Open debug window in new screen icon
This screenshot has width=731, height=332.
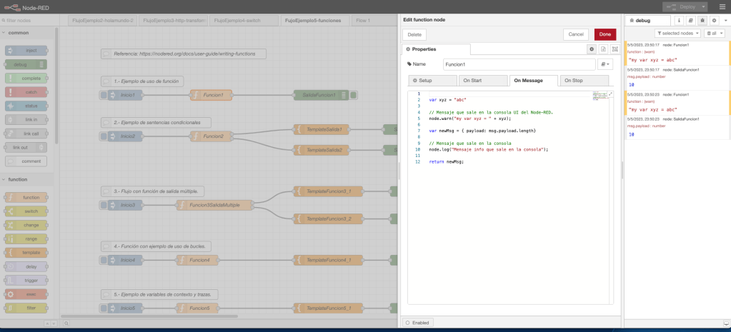coord(726,322)
